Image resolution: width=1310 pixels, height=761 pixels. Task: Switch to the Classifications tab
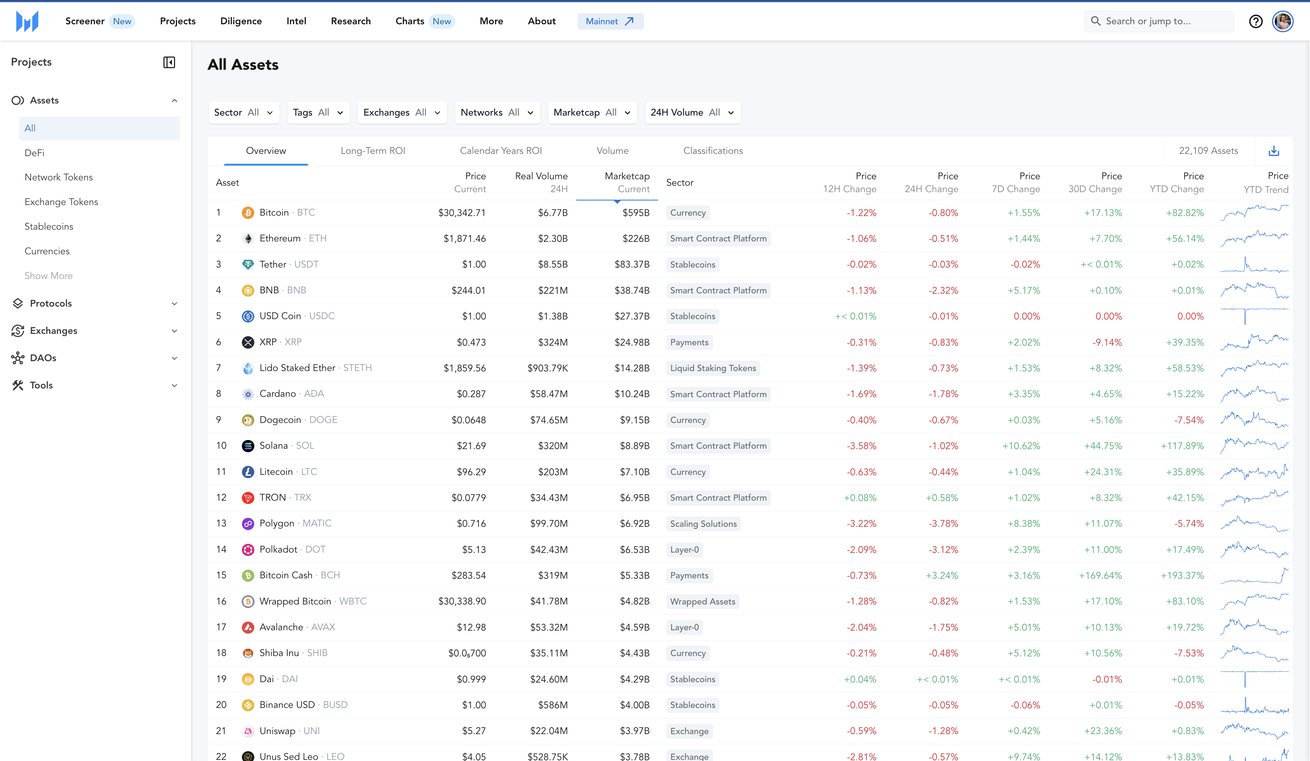[x=713, y=151]
